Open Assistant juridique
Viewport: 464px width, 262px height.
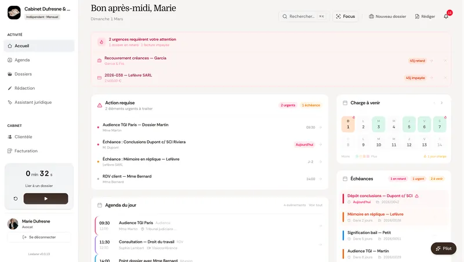(39, 103)
